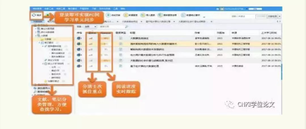
Task: Sort by the 标题 column header
Action: pos(133,33)
